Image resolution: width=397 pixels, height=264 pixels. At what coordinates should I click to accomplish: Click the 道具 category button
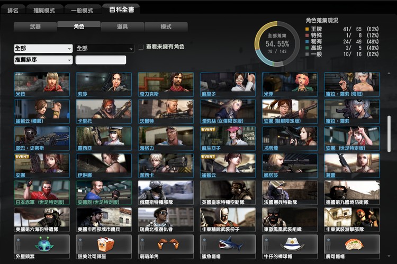[x=122, y=26]
